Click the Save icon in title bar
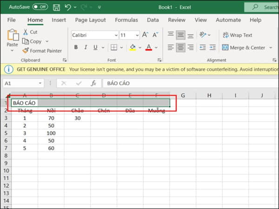The image size is (279, 209). [57, 7]
